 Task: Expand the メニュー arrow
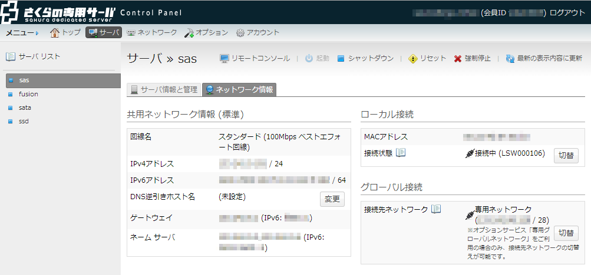pyautogui.click(x=37, y=33)
